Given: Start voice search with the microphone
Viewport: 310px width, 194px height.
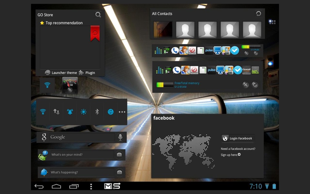Looking at the screenshot, I should [120, 137].
